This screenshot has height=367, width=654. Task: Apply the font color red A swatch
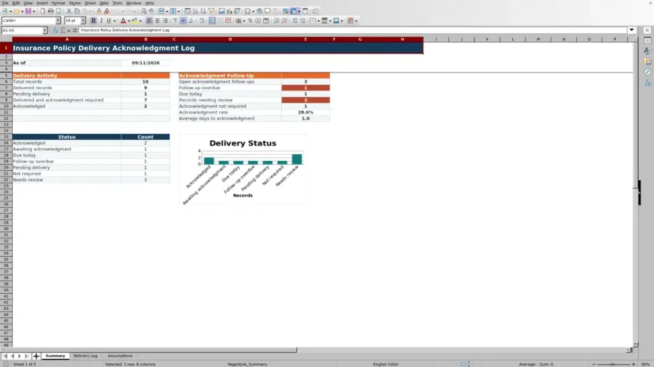click(x=123, y=21)
